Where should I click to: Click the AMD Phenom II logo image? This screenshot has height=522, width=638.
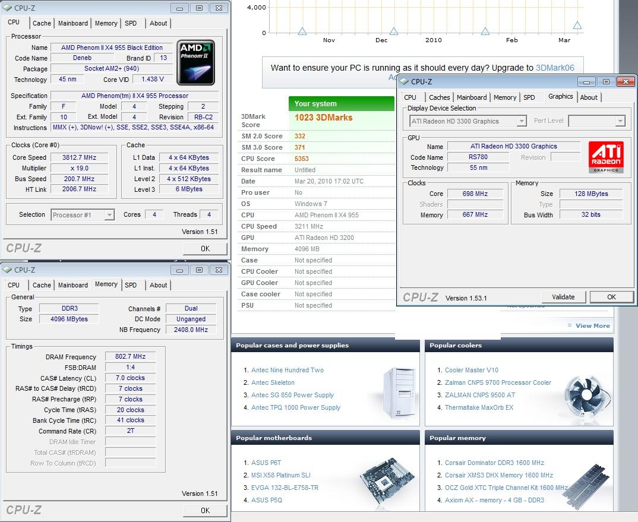(x=195, y=62)
